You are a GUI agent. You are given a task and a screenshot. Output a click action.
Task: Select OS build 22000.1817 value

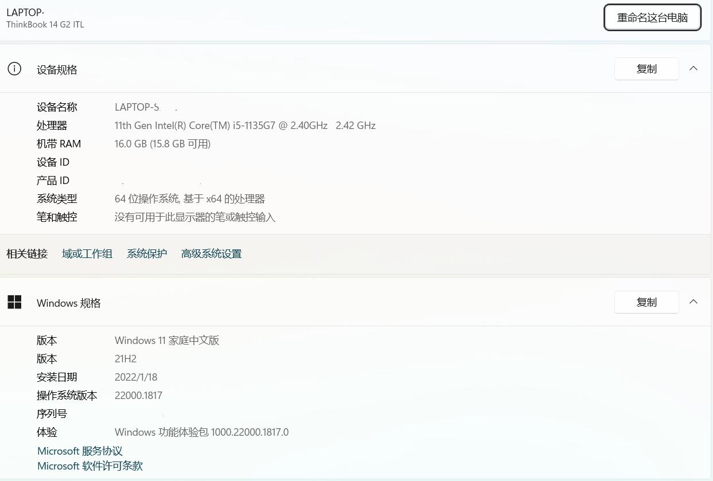(x=138, y=396)
